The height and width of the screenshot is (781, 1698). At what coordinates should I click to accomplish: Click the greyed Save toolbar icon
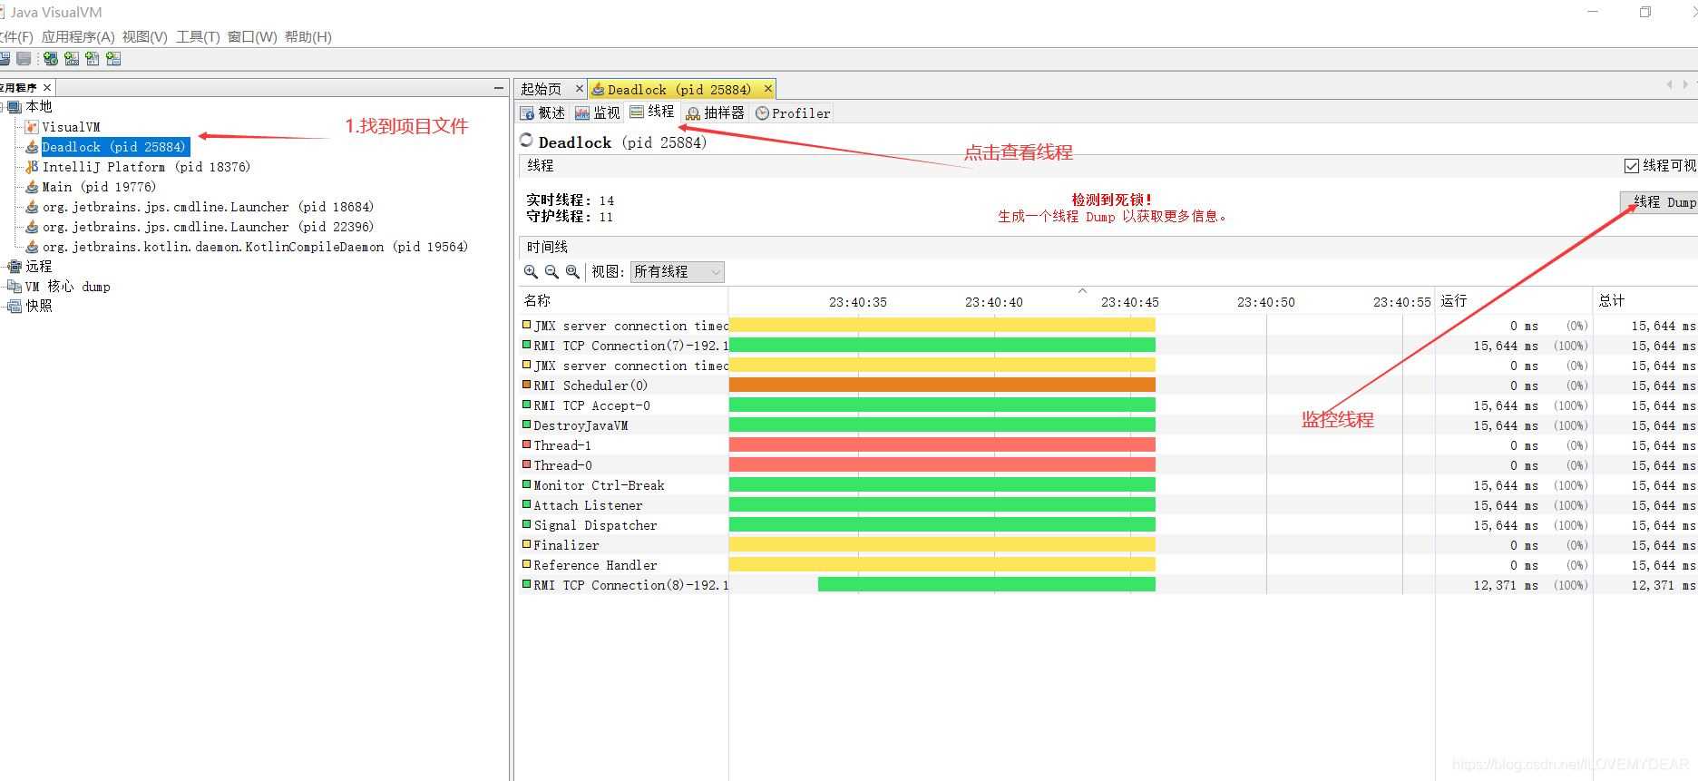point(24,59)
